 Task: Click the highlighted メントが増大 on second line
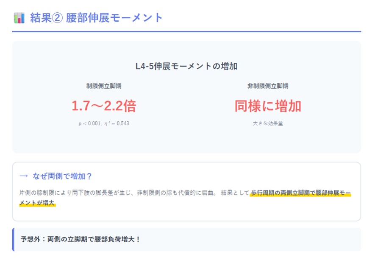click(x=37, y=203)
